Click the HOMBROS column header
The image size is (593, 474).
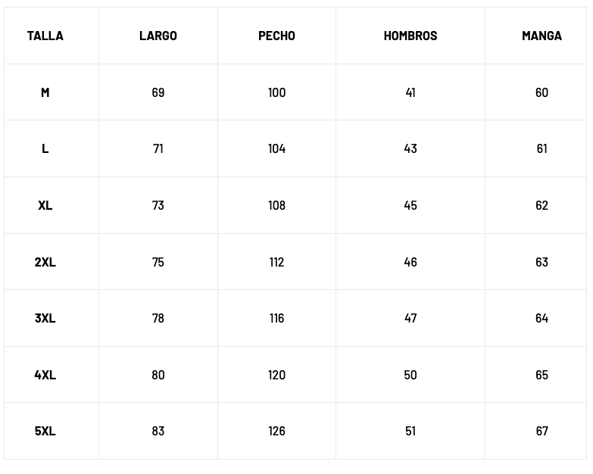pos(410,36)
